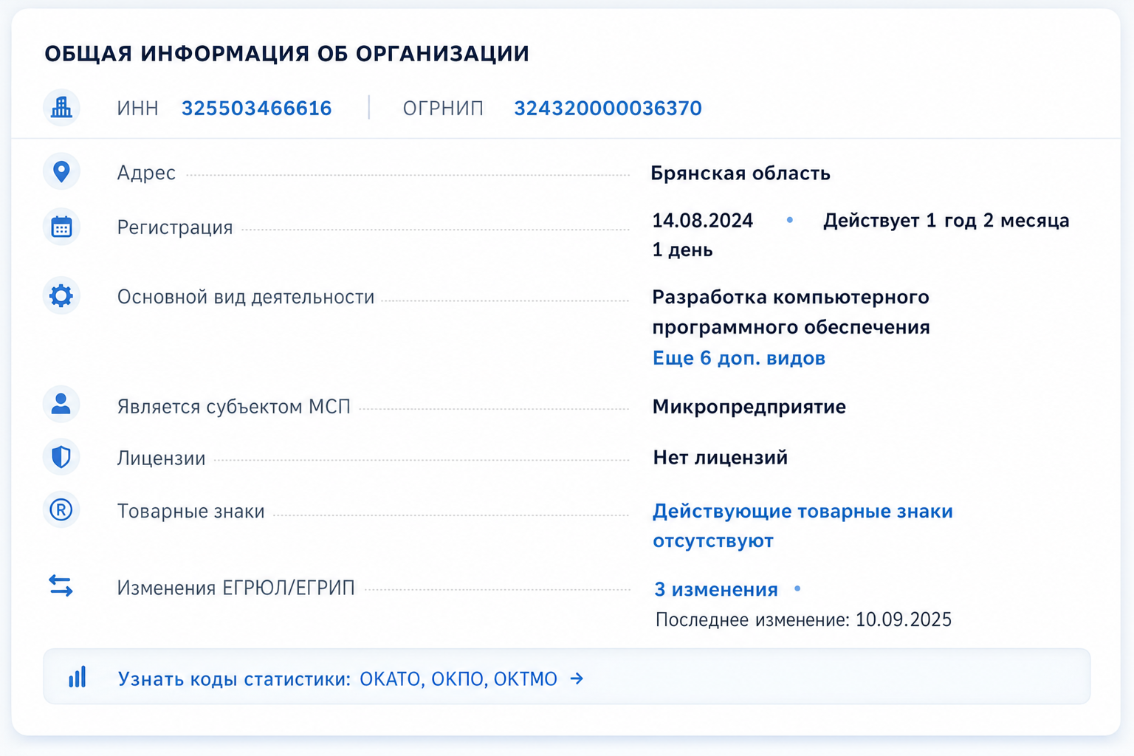Click the arrow after ОКТМО

(577, 678)
